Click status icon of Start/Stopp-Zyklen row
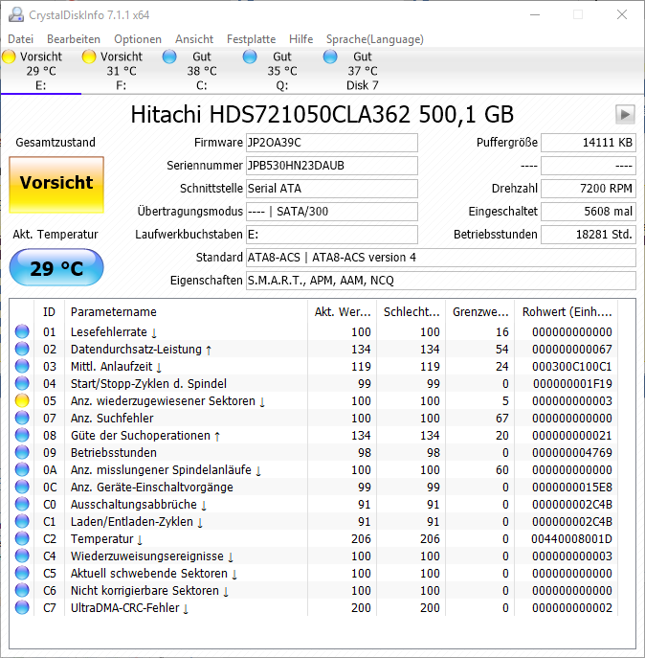The height and width of the screenshot is (658, 645). click(22, 383)
